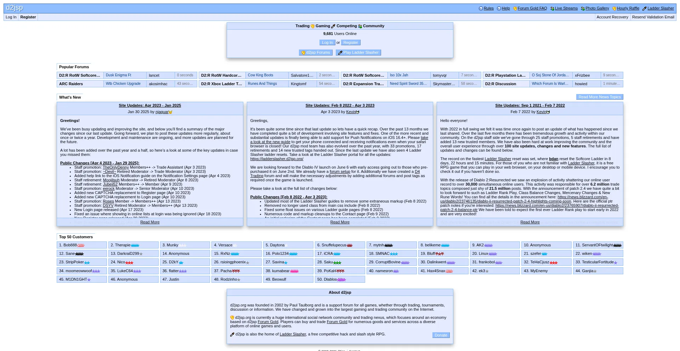Click the sword icon between Gaming and Competing
Viewport: 680px width, 351px height.
[x=333, y=26]
